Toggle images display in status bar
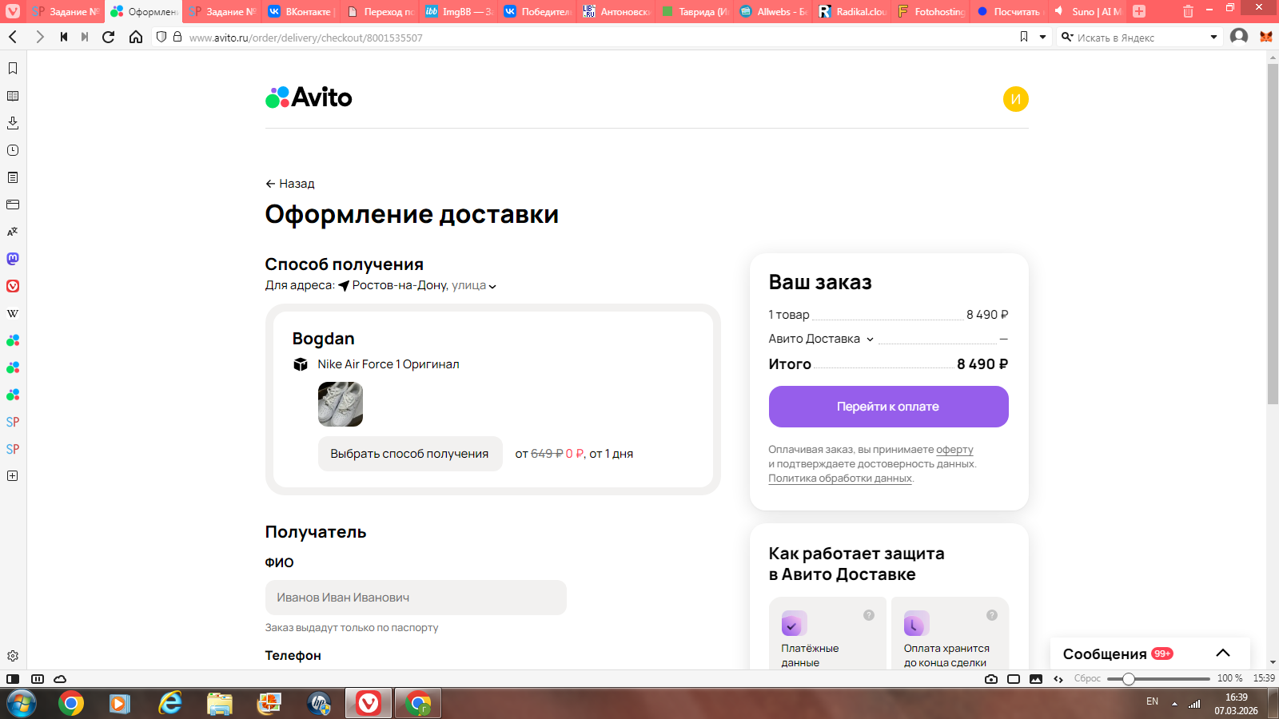This screenshot has width=1279, height=719. 1036,679
